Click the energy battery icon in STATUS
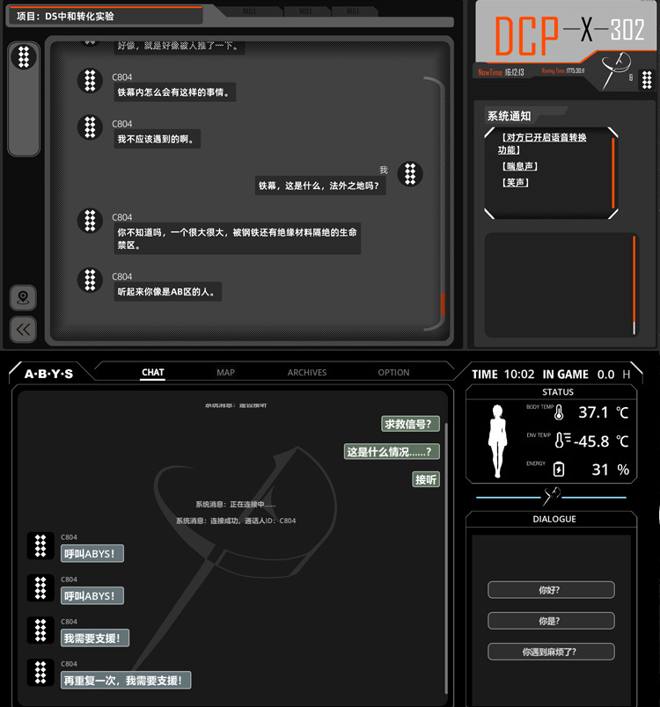The image size is (660, 707). (559, 469)
